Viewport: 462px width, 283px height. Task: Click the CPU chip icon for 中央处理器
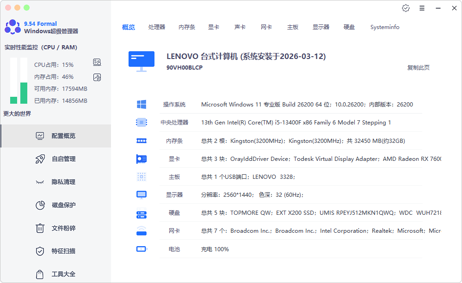pos(142,123)
